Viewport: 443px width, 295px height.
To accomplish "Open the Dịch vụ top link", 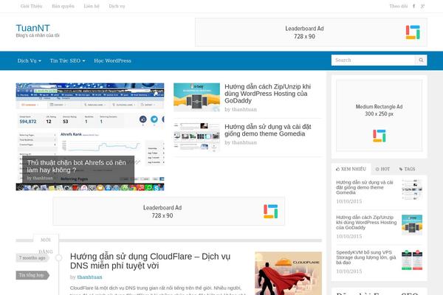I will [x=117, y=6].
